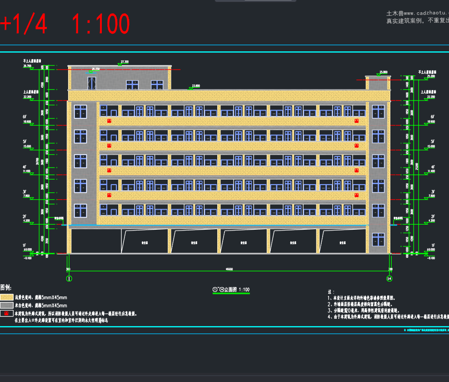Screen dimensions: 449x382
Task: Click the light yellow tile legend swatch
Action: pyautogui.click(x=7, y=297)
